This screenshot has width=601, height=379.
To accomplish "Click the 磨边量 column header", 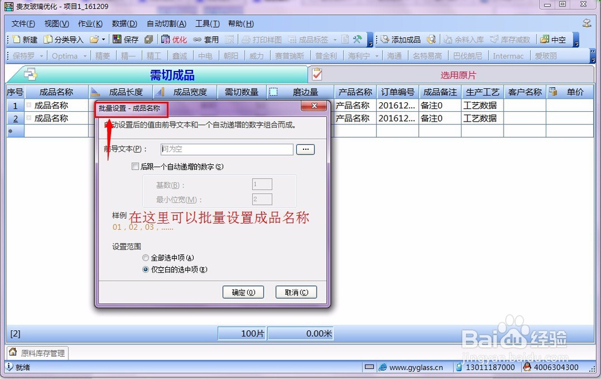I will 300,92.
